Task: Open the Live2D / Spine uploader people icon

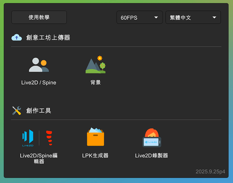Action: 39,65
